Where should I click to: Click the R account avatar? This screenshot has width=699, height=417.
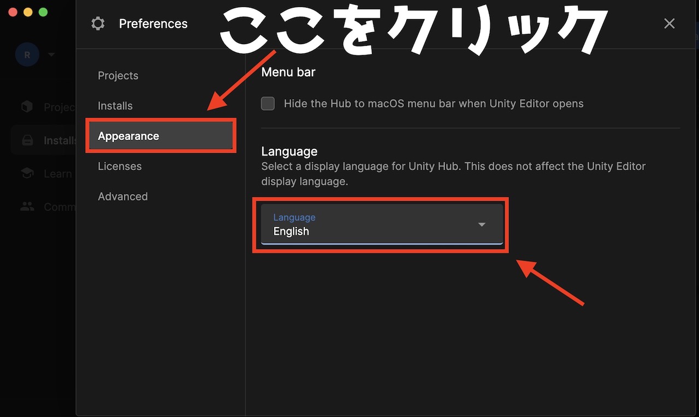click(x=27, y=55)
